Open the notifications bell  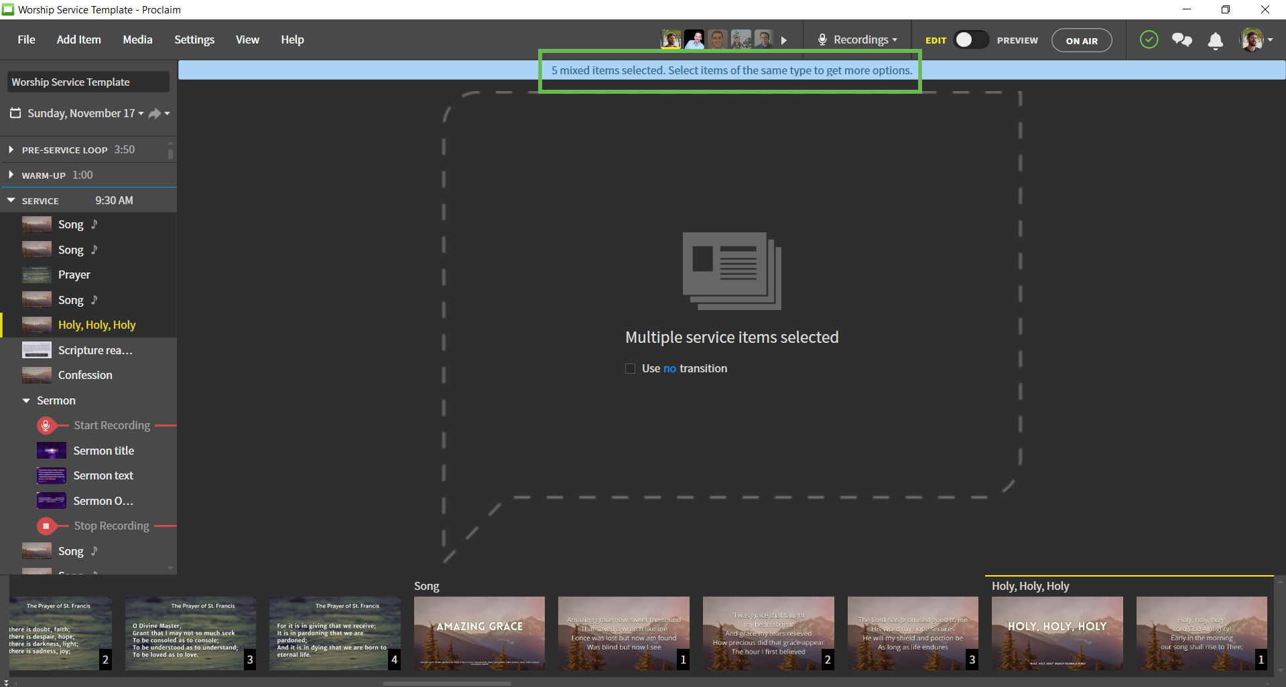coord(1215,41)
